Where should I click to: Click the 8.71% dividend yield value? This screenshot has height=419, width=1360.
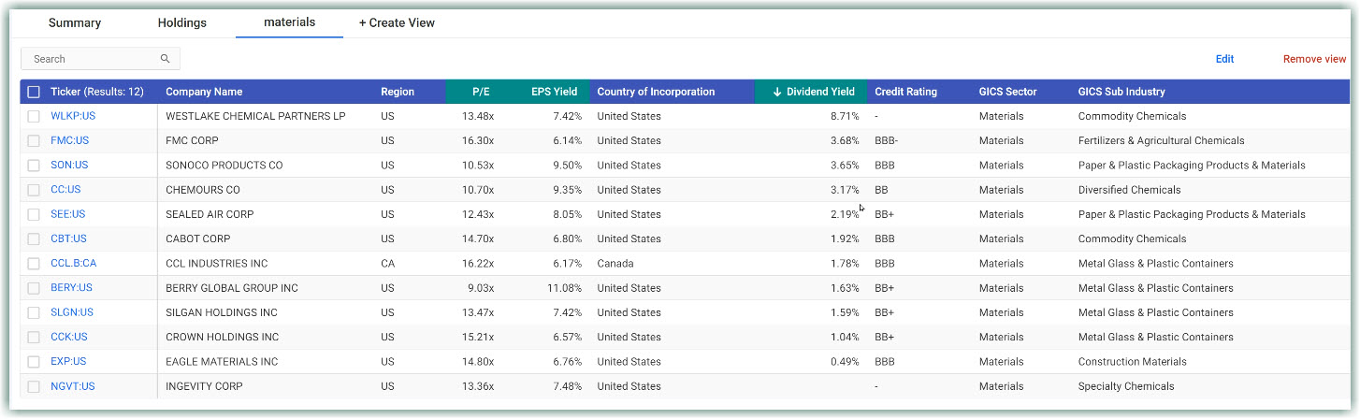click(845, 116)
